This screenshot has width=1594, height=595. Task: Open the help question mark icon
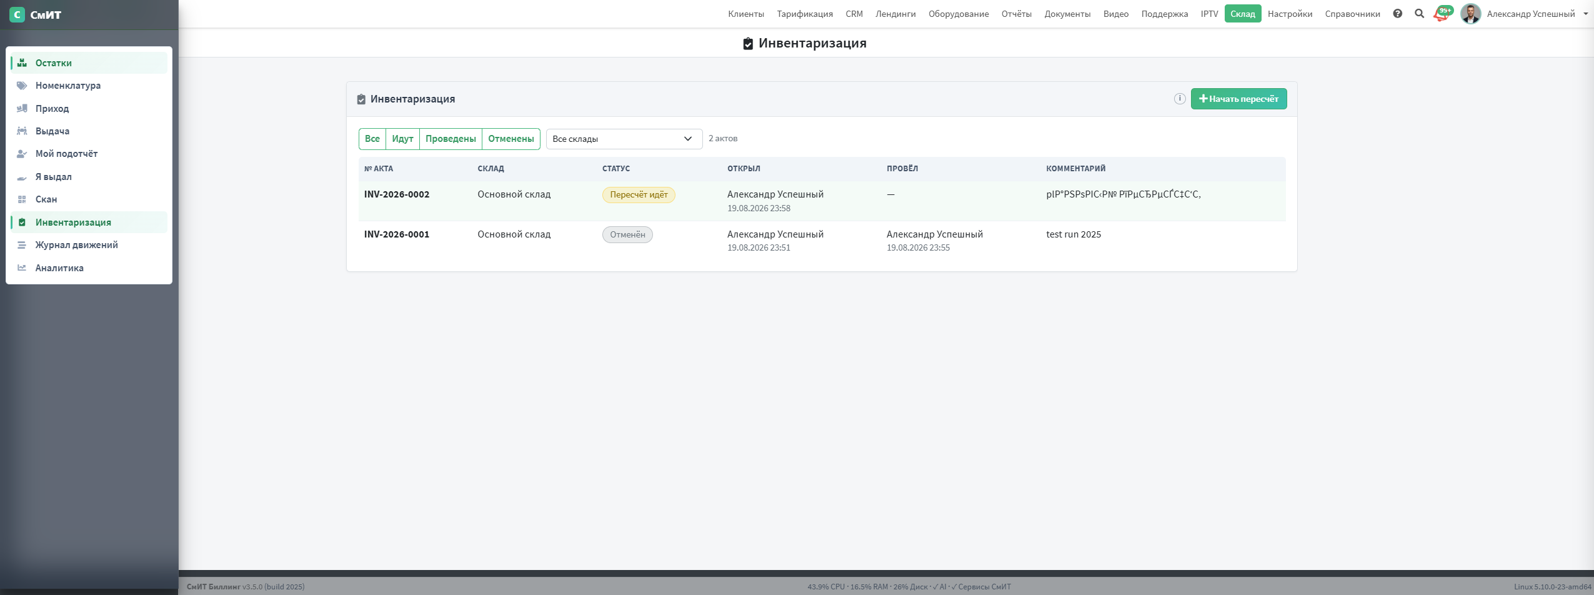(1398, 14)
